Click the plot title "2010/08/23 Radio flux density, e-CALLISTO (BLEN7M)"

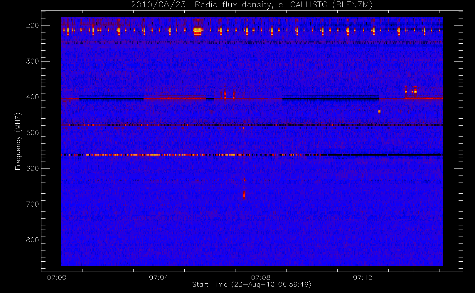252,5
